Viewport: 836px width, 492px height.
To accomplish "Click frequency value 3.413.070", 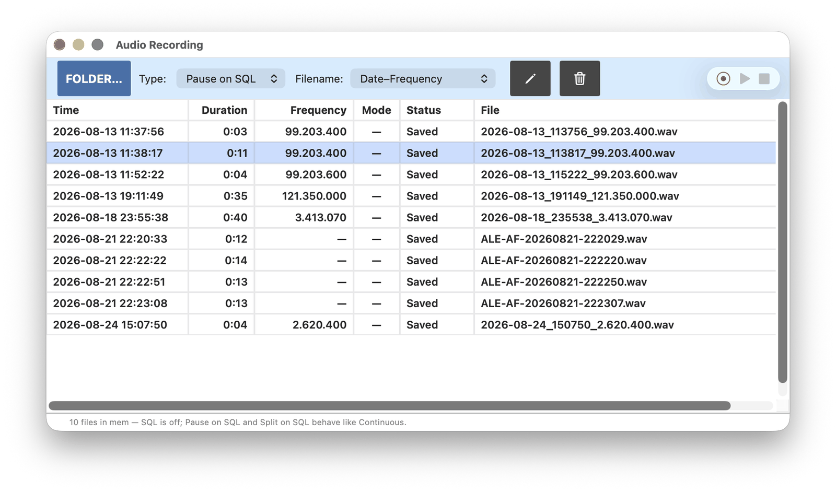I will tap(321, 217).
